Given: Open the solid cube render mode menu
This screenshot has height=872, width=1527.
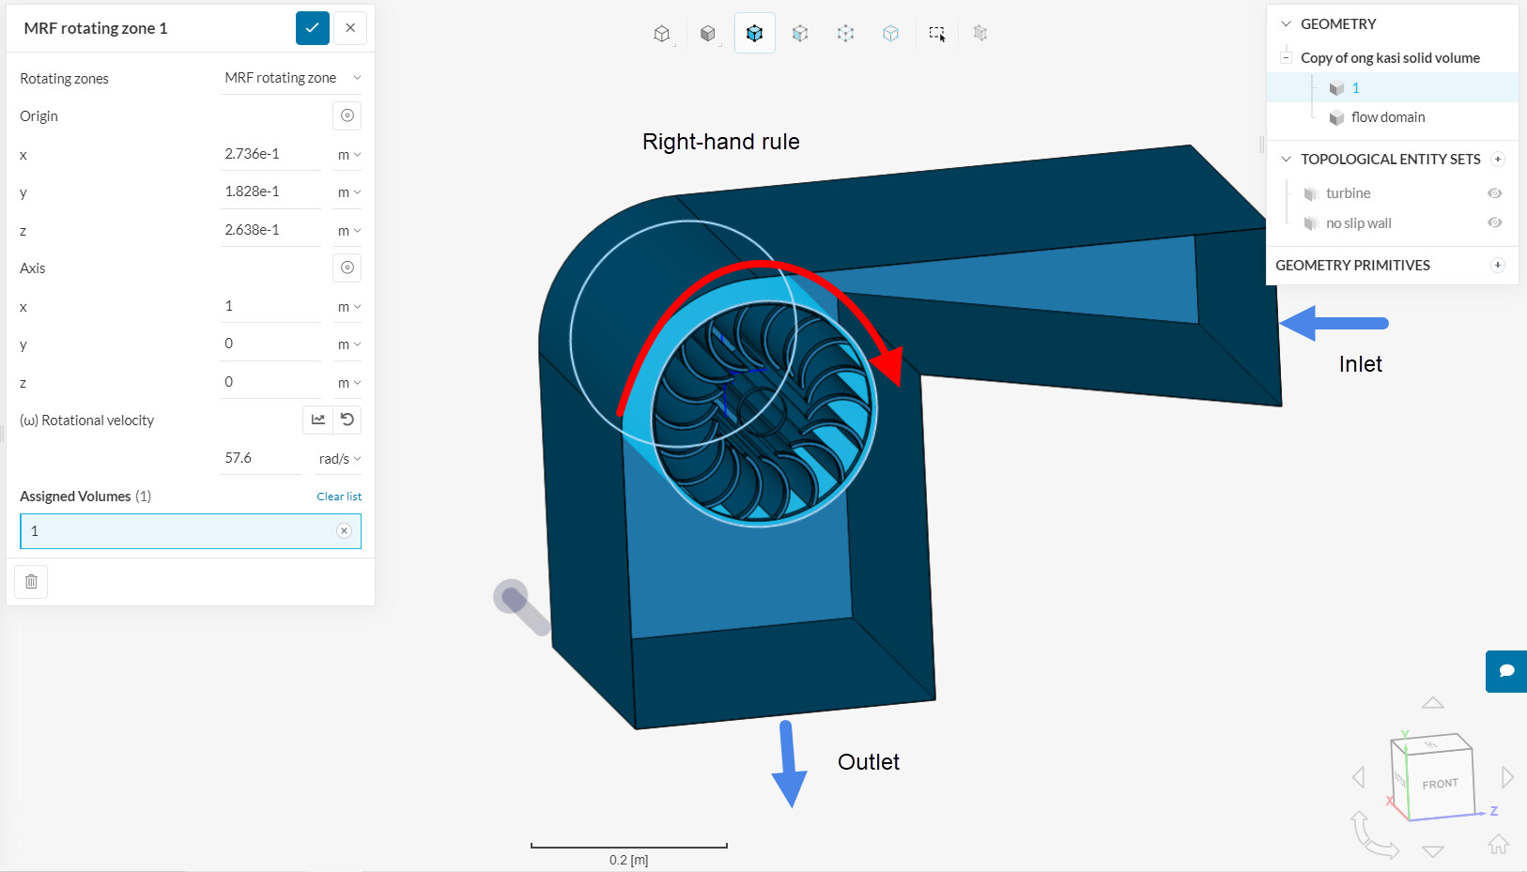Looking at the screenshot, I should click(x=708, y=34).
